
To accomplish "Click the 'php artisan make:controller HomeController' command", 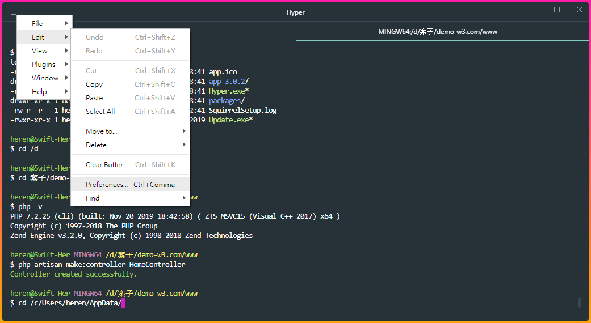I will click(x=102, y=264).
